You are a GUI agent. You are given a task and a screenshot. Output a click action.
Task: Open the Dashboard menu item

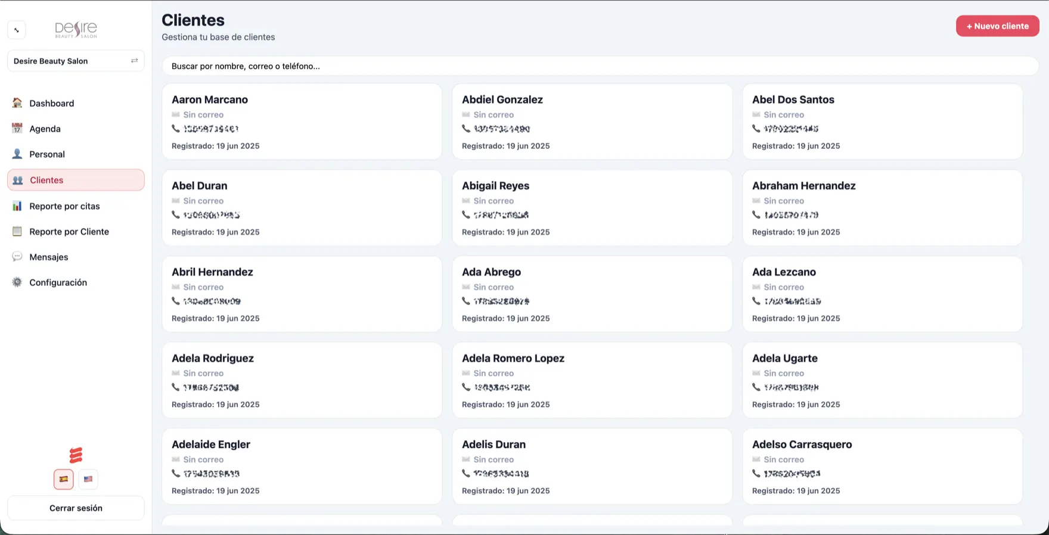(76, 103)
